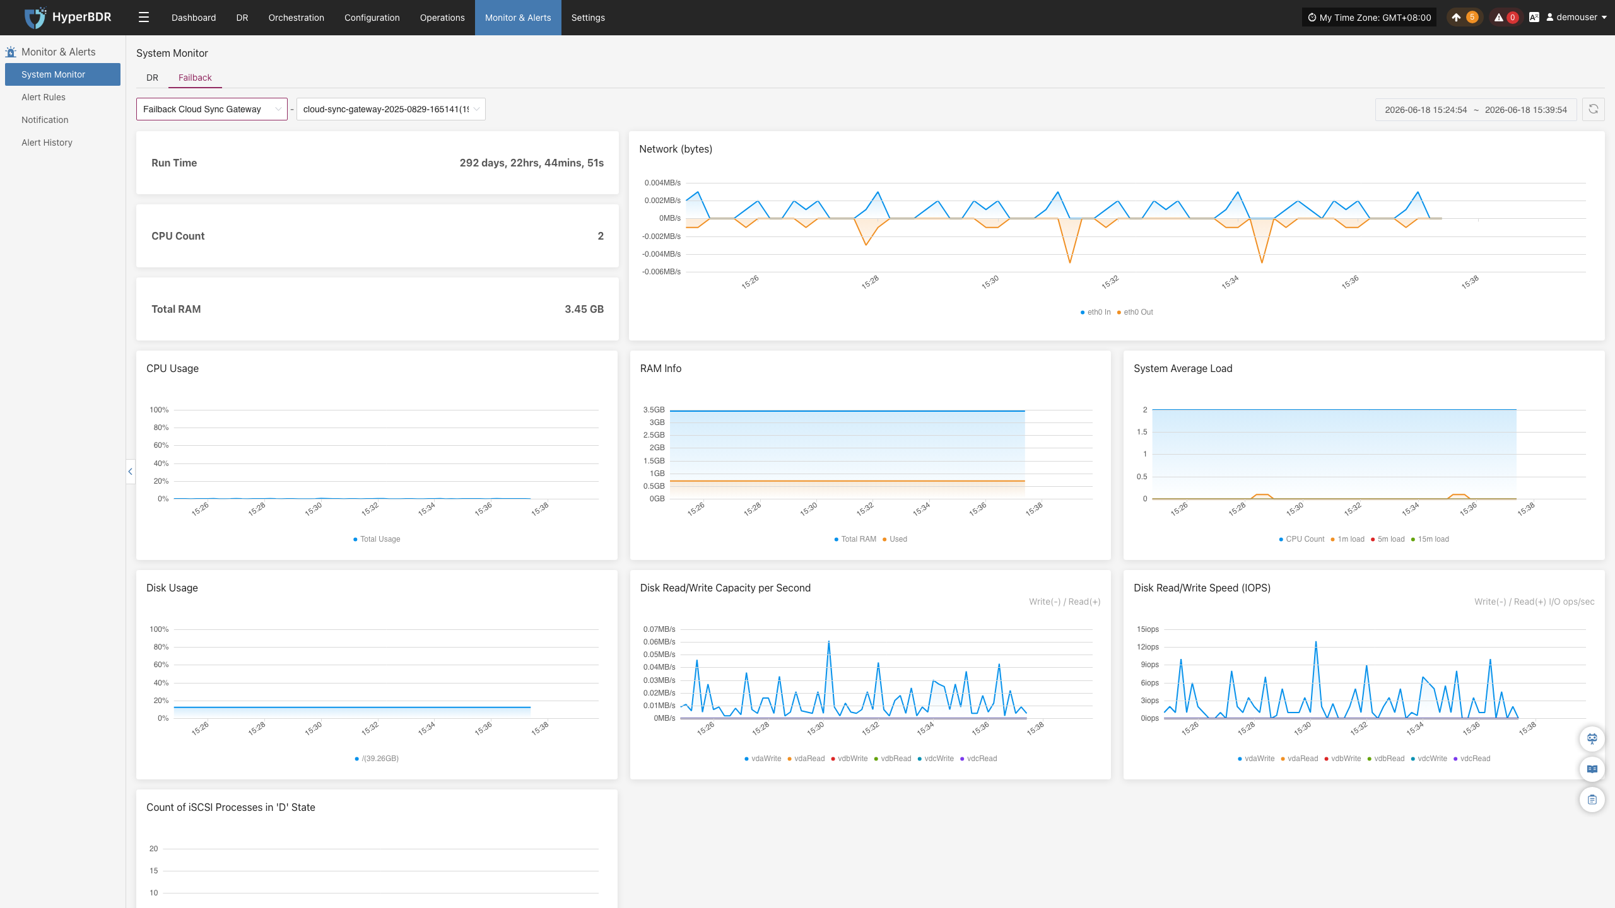Screen dimensions: 1615x908
Task: Toggle the Total Usage legend in CPU Usage
Action: [377, 539]
